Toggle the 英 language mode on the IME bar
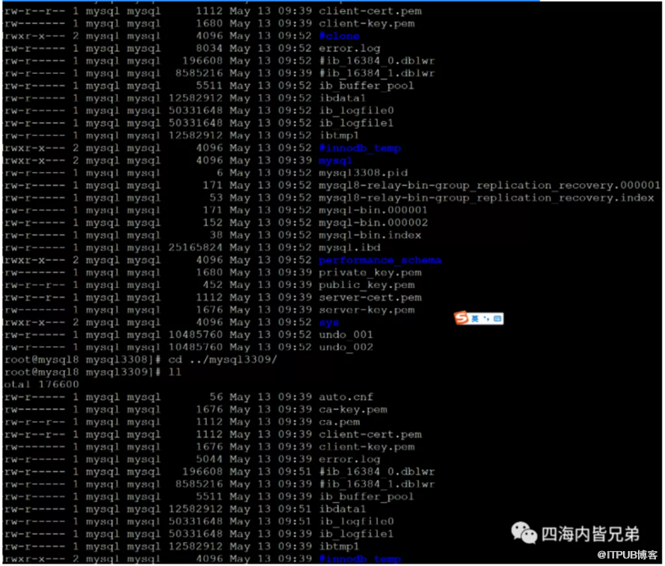Screen dimensions: 665x566 pyautogui.click(x=475, y=319)
